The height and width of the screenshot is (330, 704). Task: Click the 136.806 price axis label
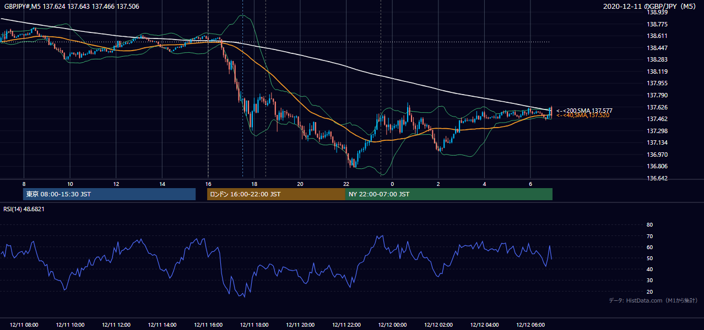pyautogui.click(x=658, y=166)
